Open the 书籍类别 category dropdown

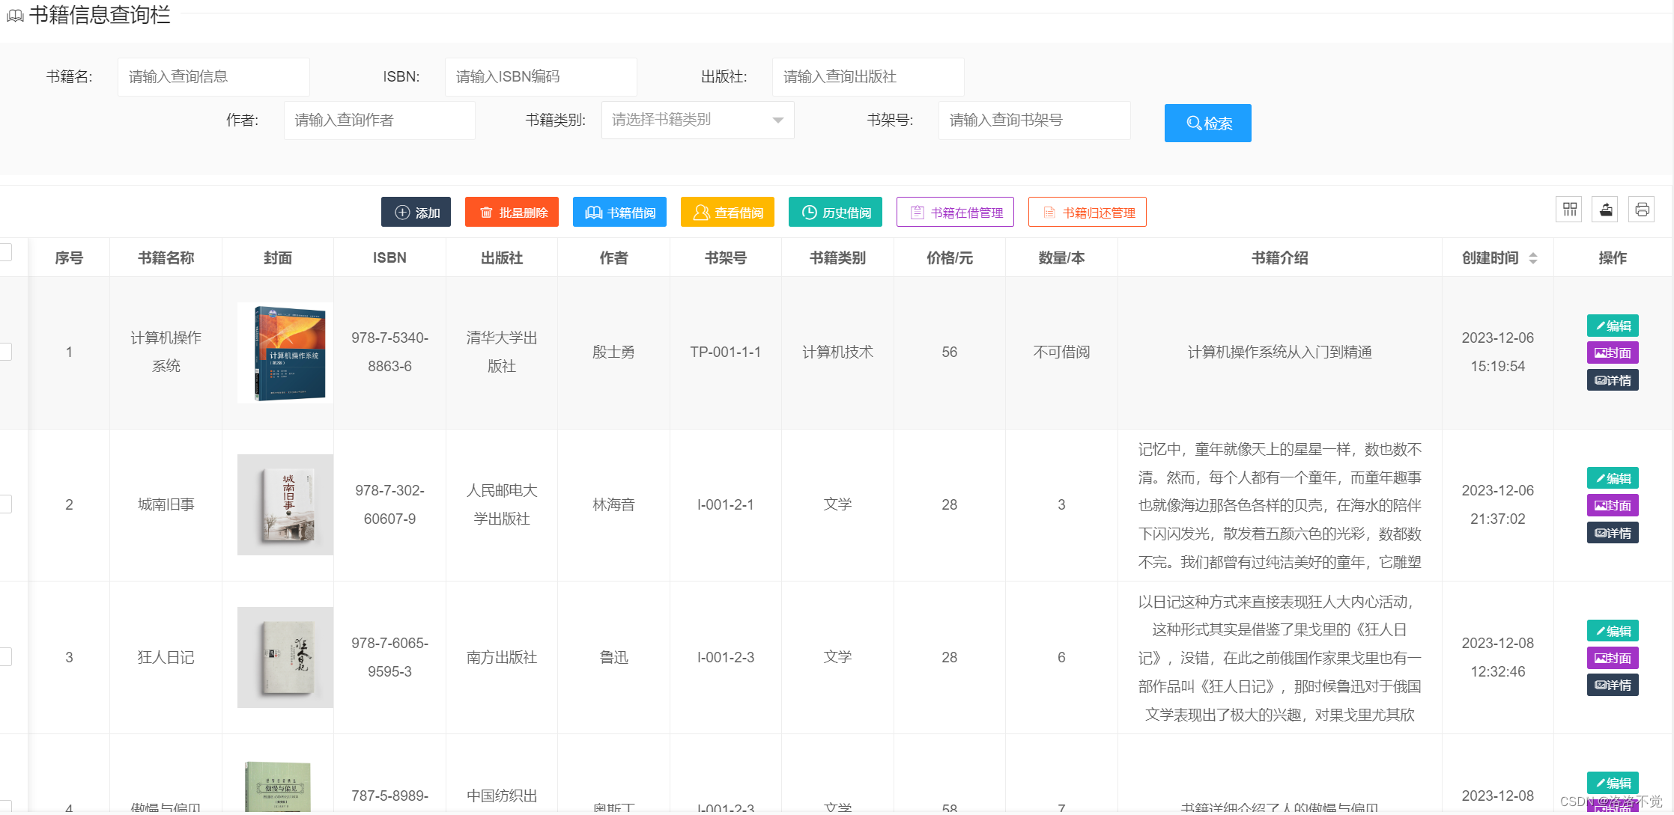pyautogui.click(x=697, y=120)
